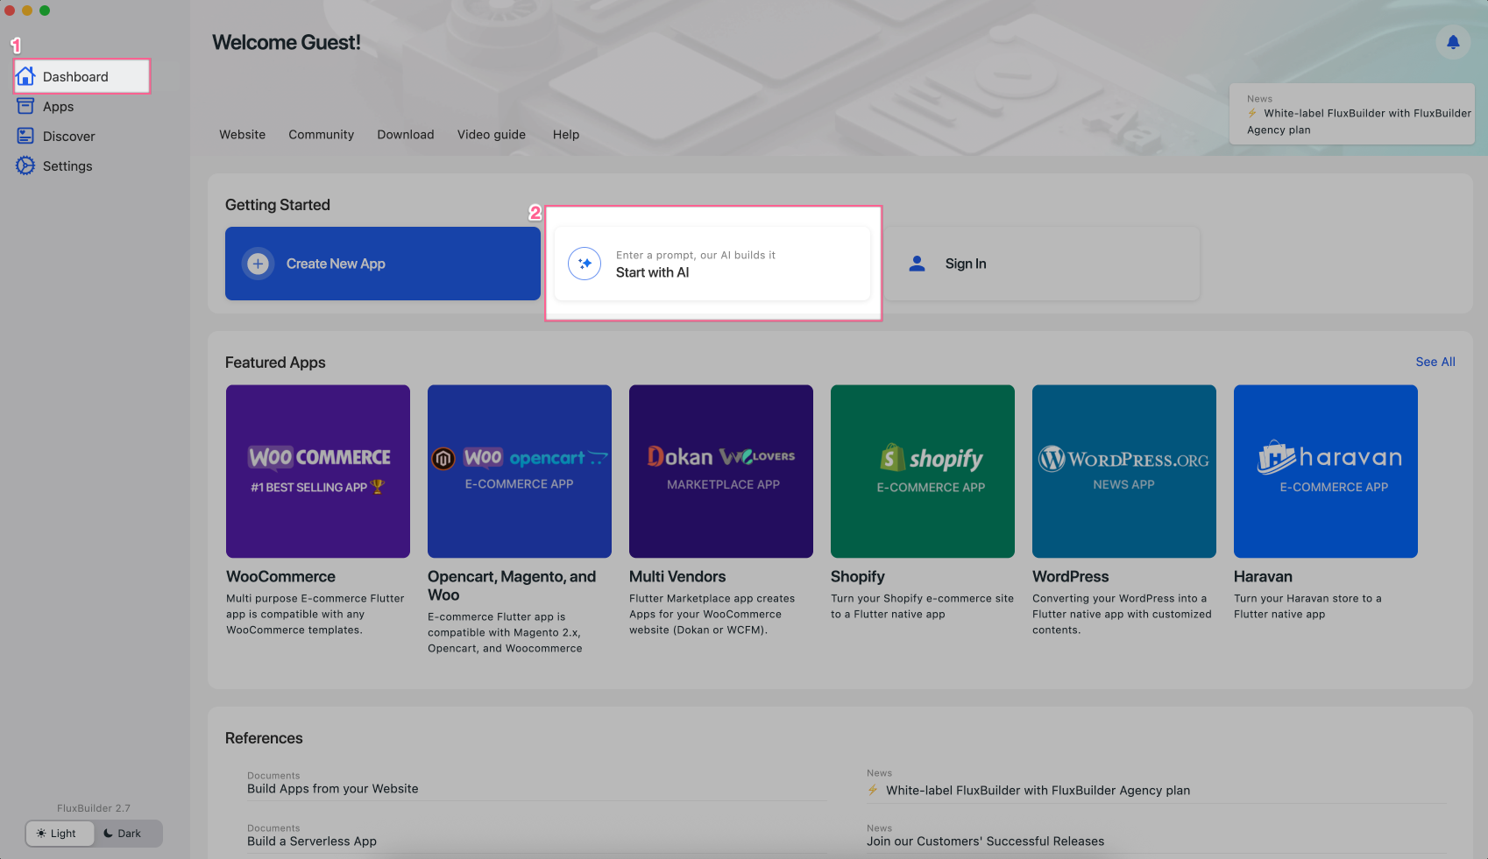Open 'Build Apps from your Website' document
Image resolution: width=1488 pixels, height=859 pixels.
point(333,789)
